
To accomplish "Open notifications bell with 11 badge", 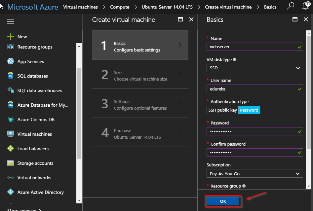I will click(306, 5).
